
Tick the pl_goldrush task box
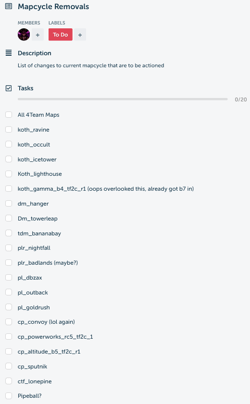[9, 307]
